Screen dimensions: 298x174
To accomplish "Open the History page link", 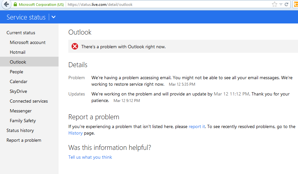I will click(x=75, y=133).
